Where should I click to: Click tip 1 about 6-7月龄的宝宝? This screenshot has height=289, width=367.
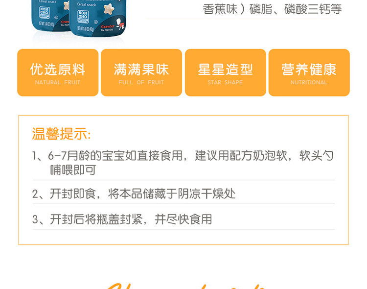[x=183, y=163]
